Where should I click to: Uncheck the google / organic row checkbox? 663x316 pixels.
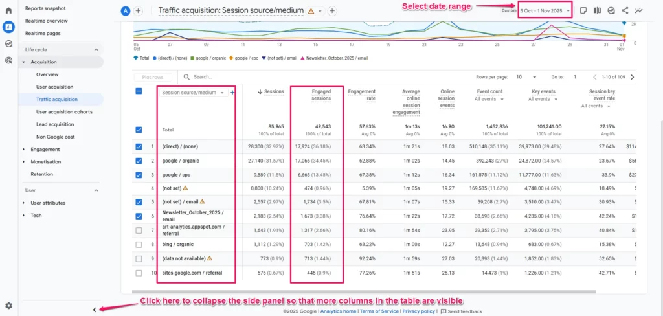[139, 159]
